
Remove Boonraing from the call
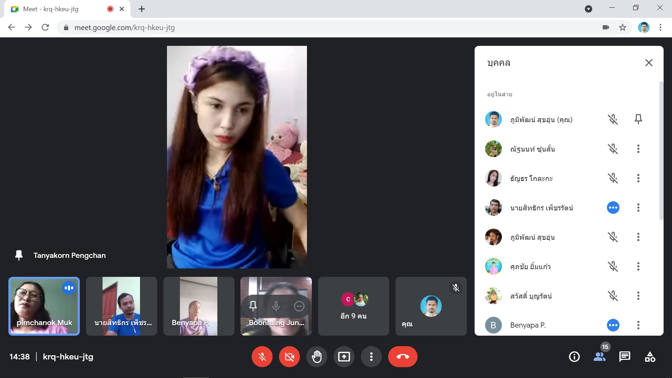click(299, 306)
